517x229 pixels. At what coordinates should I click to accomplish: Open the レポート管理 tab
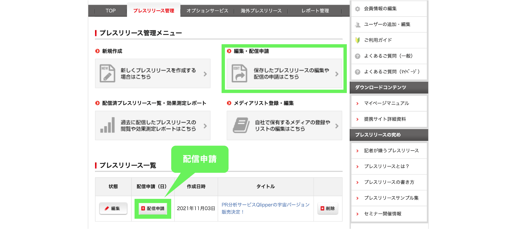pos(315,11)
